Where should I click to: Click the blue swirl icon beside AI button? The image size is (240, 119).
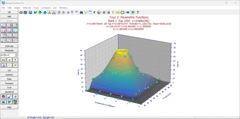click(15, 97)
